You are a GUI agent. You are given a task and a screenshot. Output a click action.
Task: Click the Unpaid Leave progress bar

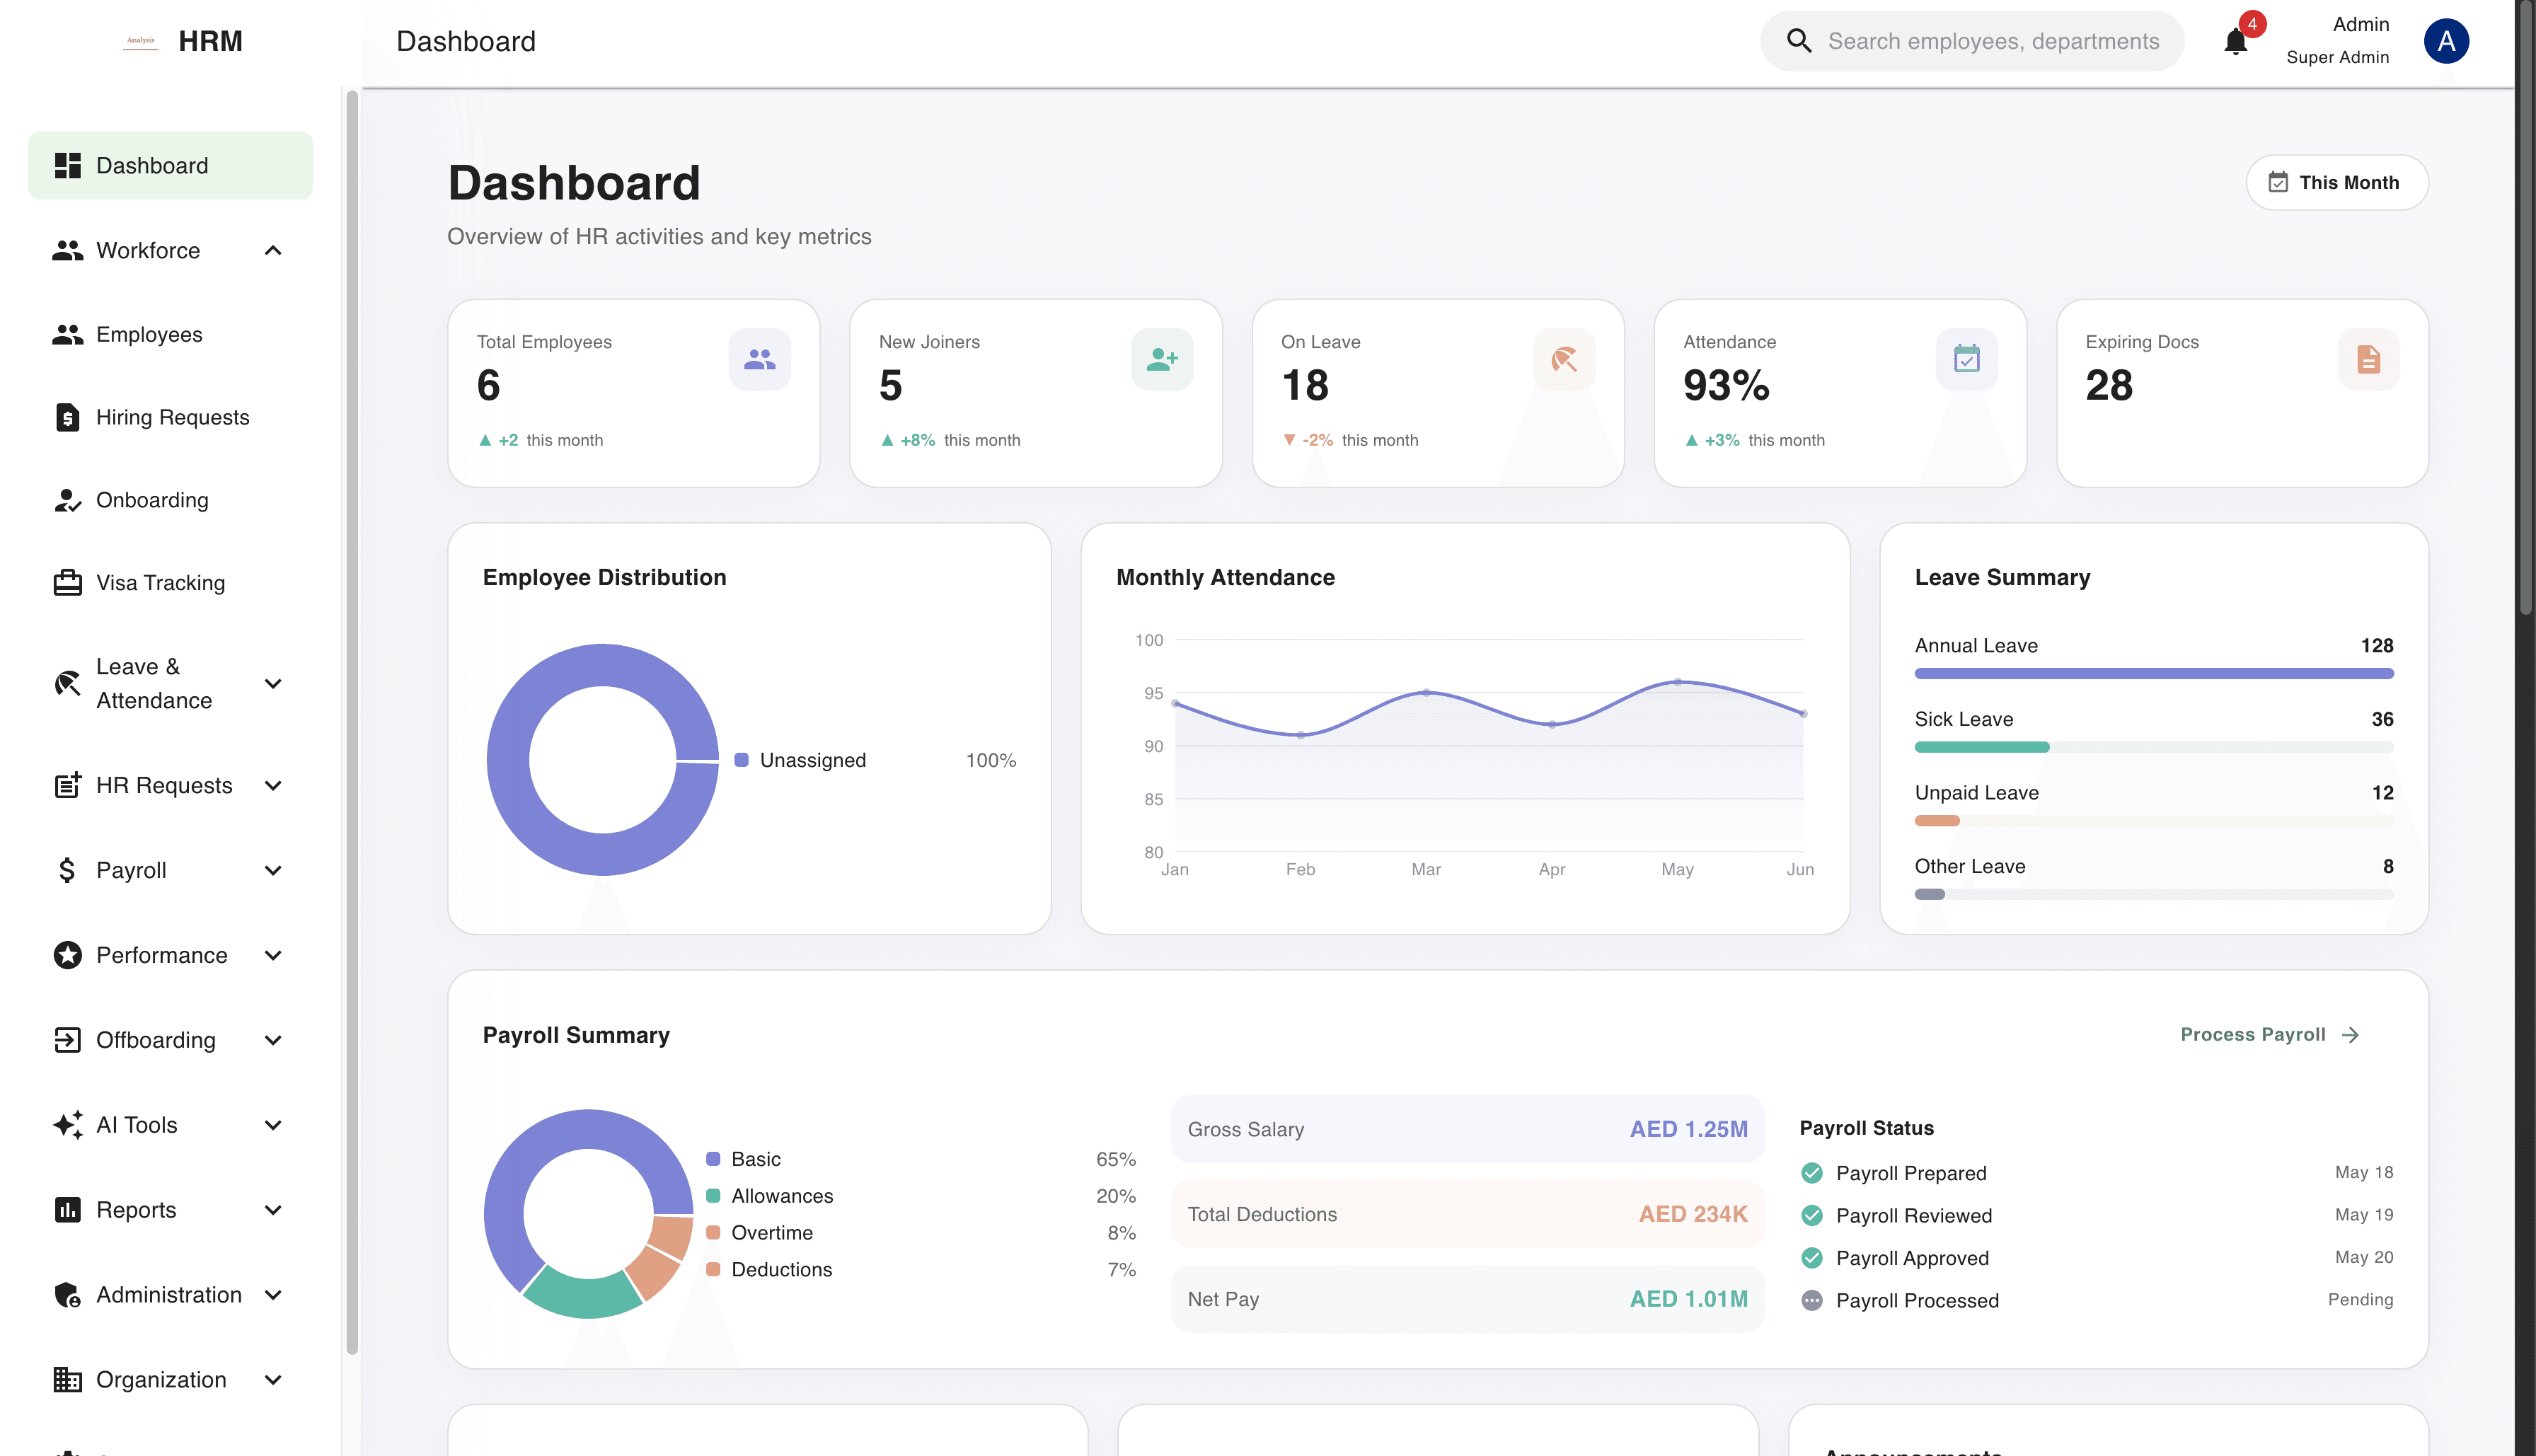point(2153,821)
